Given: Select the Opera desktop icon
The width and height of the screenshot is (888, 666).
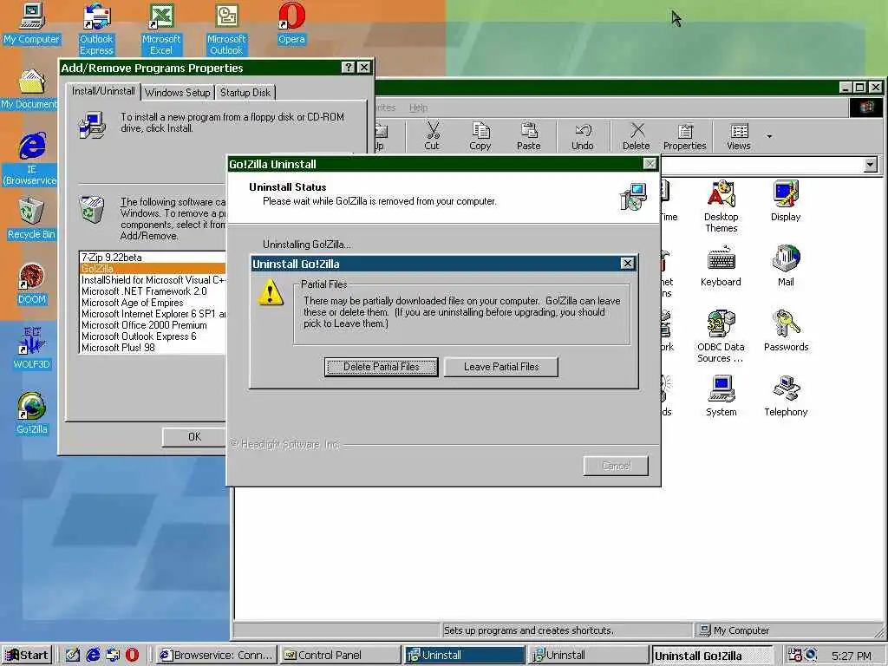Looking at the screenshot, I should tap(291, 23).
